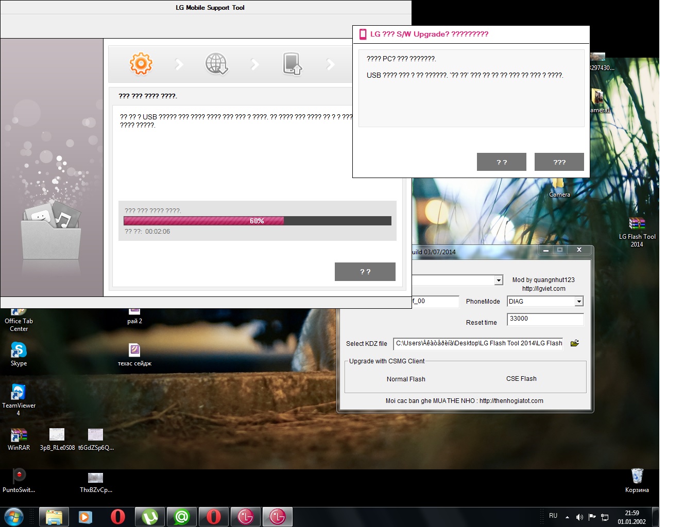The width and height of the screenshot is (684, 527).
Task: Expand the PhoneMode DIAG dropdown
Action: (x=579, y=302)
